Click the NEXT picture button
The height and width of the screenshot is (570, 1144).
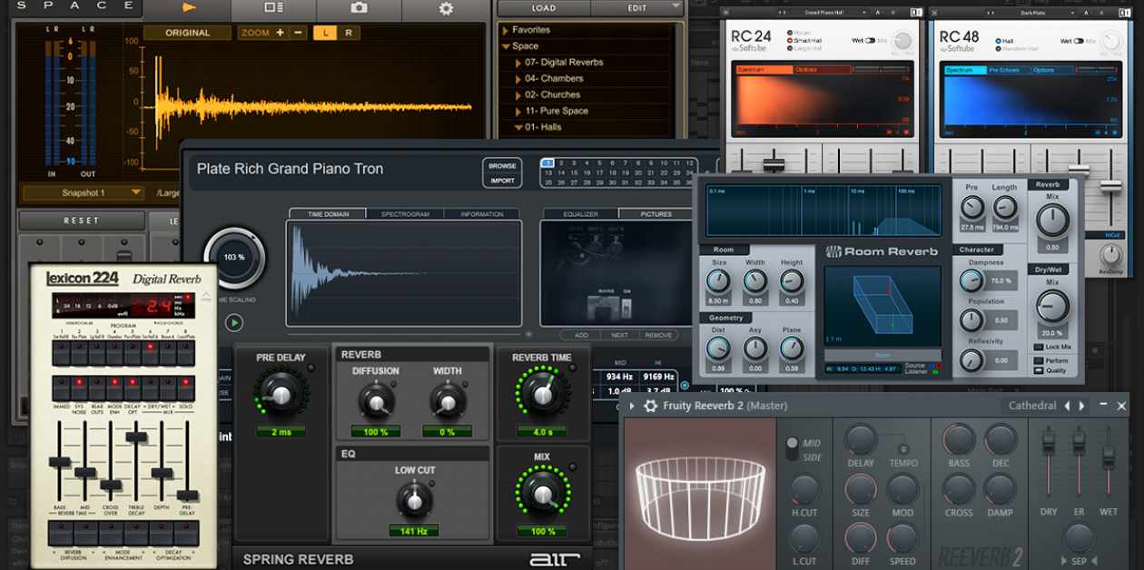tap(620, 335)
